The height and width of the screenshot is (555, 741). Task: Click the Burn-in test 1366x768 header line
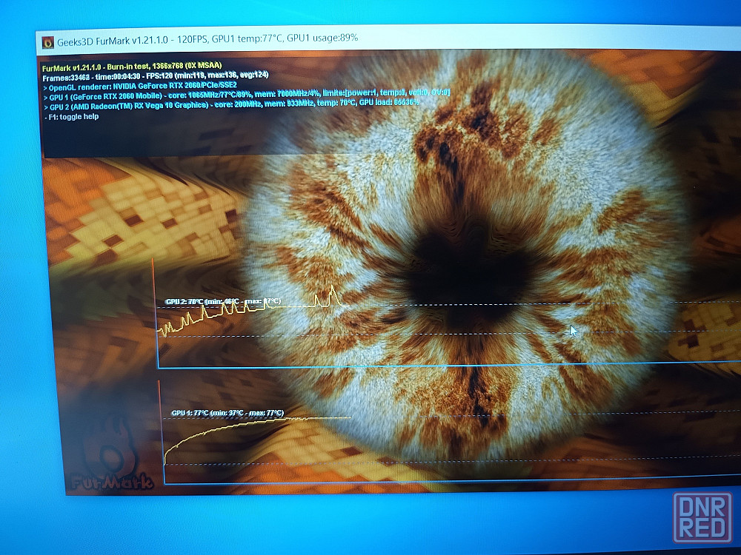(x=132, y=66)
